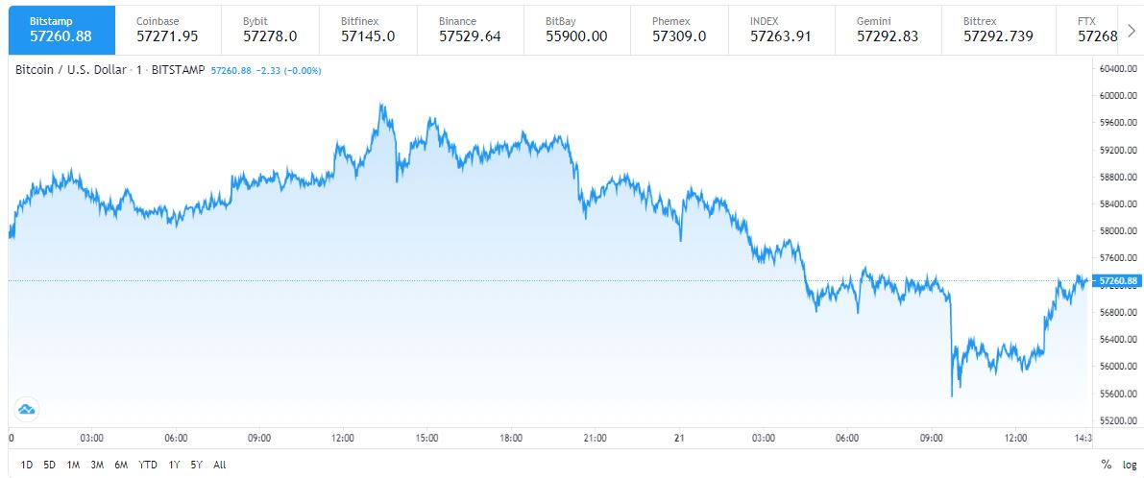Switch chart range to 1M

point(73,465)
